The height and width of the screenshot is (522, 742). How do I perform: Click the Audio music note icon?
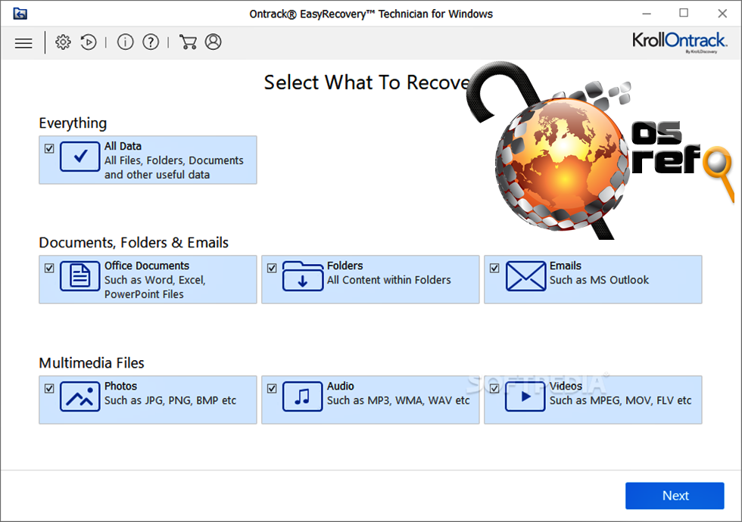tap(302, 396)
